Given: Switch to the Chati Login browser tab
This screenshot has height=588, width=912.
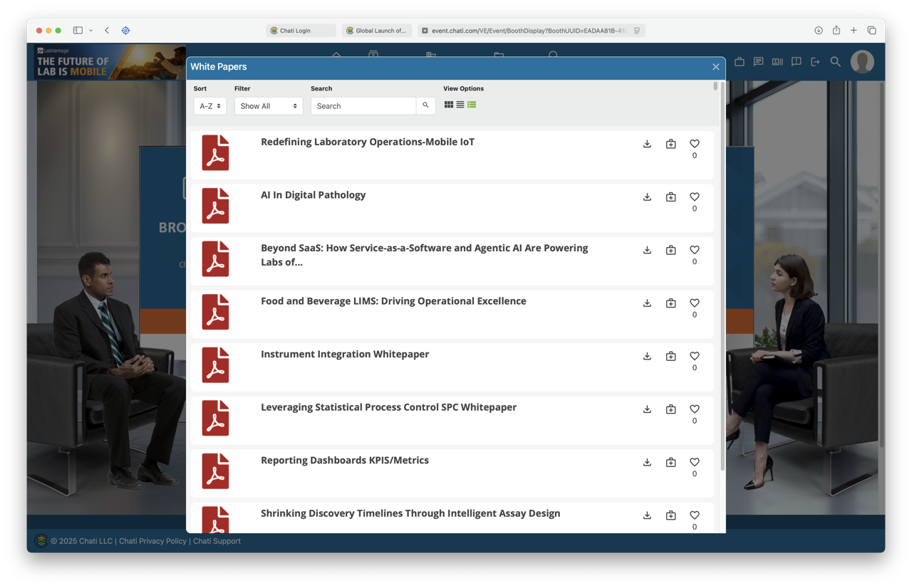Looking at the screenshot, I should (x=300, y=31).
